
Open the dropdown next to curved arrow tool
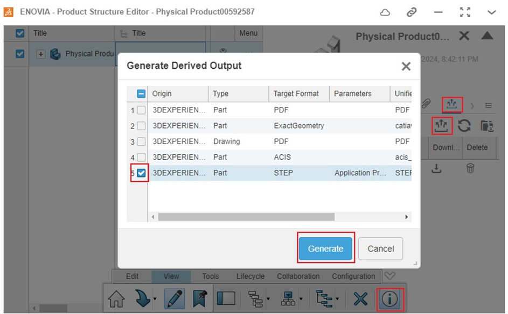point(155,299)
